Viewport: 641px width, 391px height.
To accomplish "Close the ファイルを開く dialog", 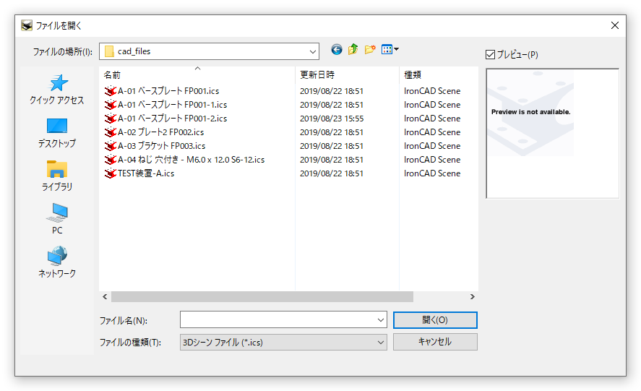I will [x=614, y=25].
